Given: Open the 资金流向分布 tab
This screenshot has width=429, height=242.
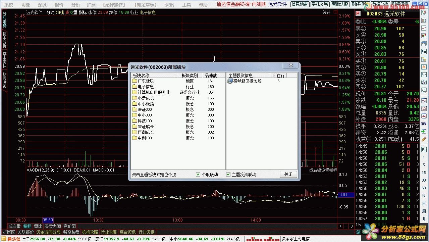Looking at the screenshot, I should (x=48, y=232).
